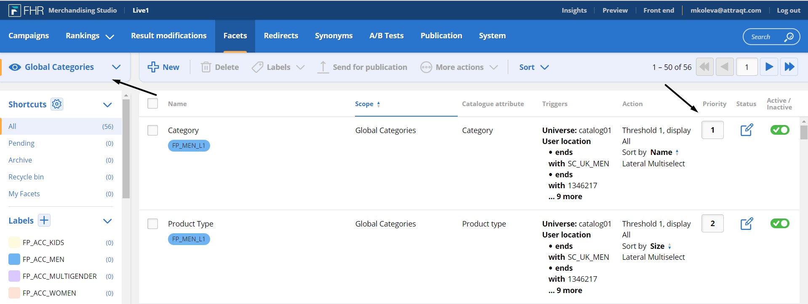Open Preview link
The width and height of the screenshot is (808, 304).
[x=615, y=11]
